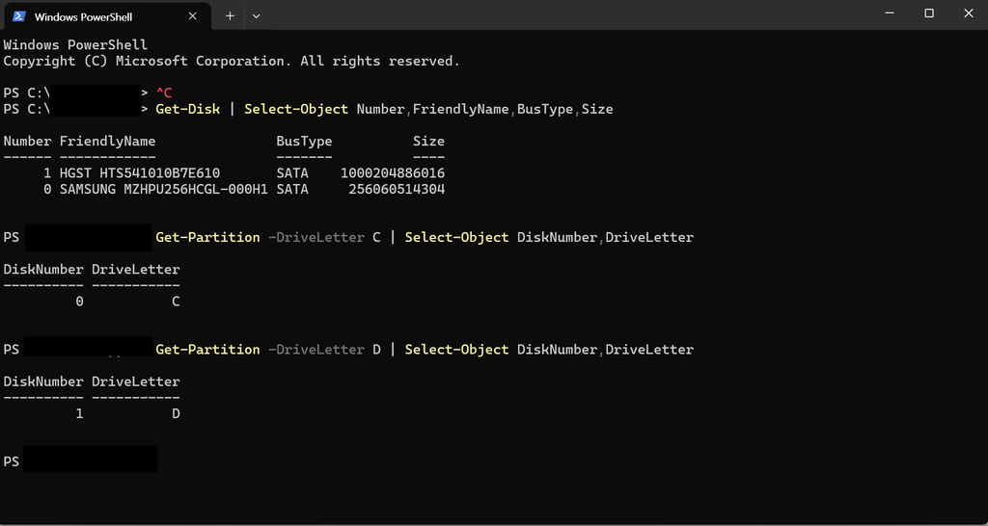Image resolution: width=988 pixels, height=526 pixels.
Task: Click the size value 256060514304
Action: tap(397, 190)
